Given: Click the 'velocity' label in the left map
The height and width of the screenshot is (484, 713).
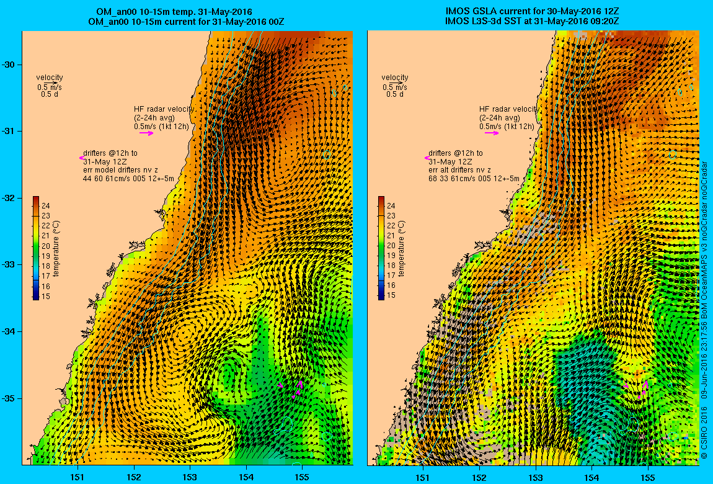Looking at the screenshot, I should point(50,78).
